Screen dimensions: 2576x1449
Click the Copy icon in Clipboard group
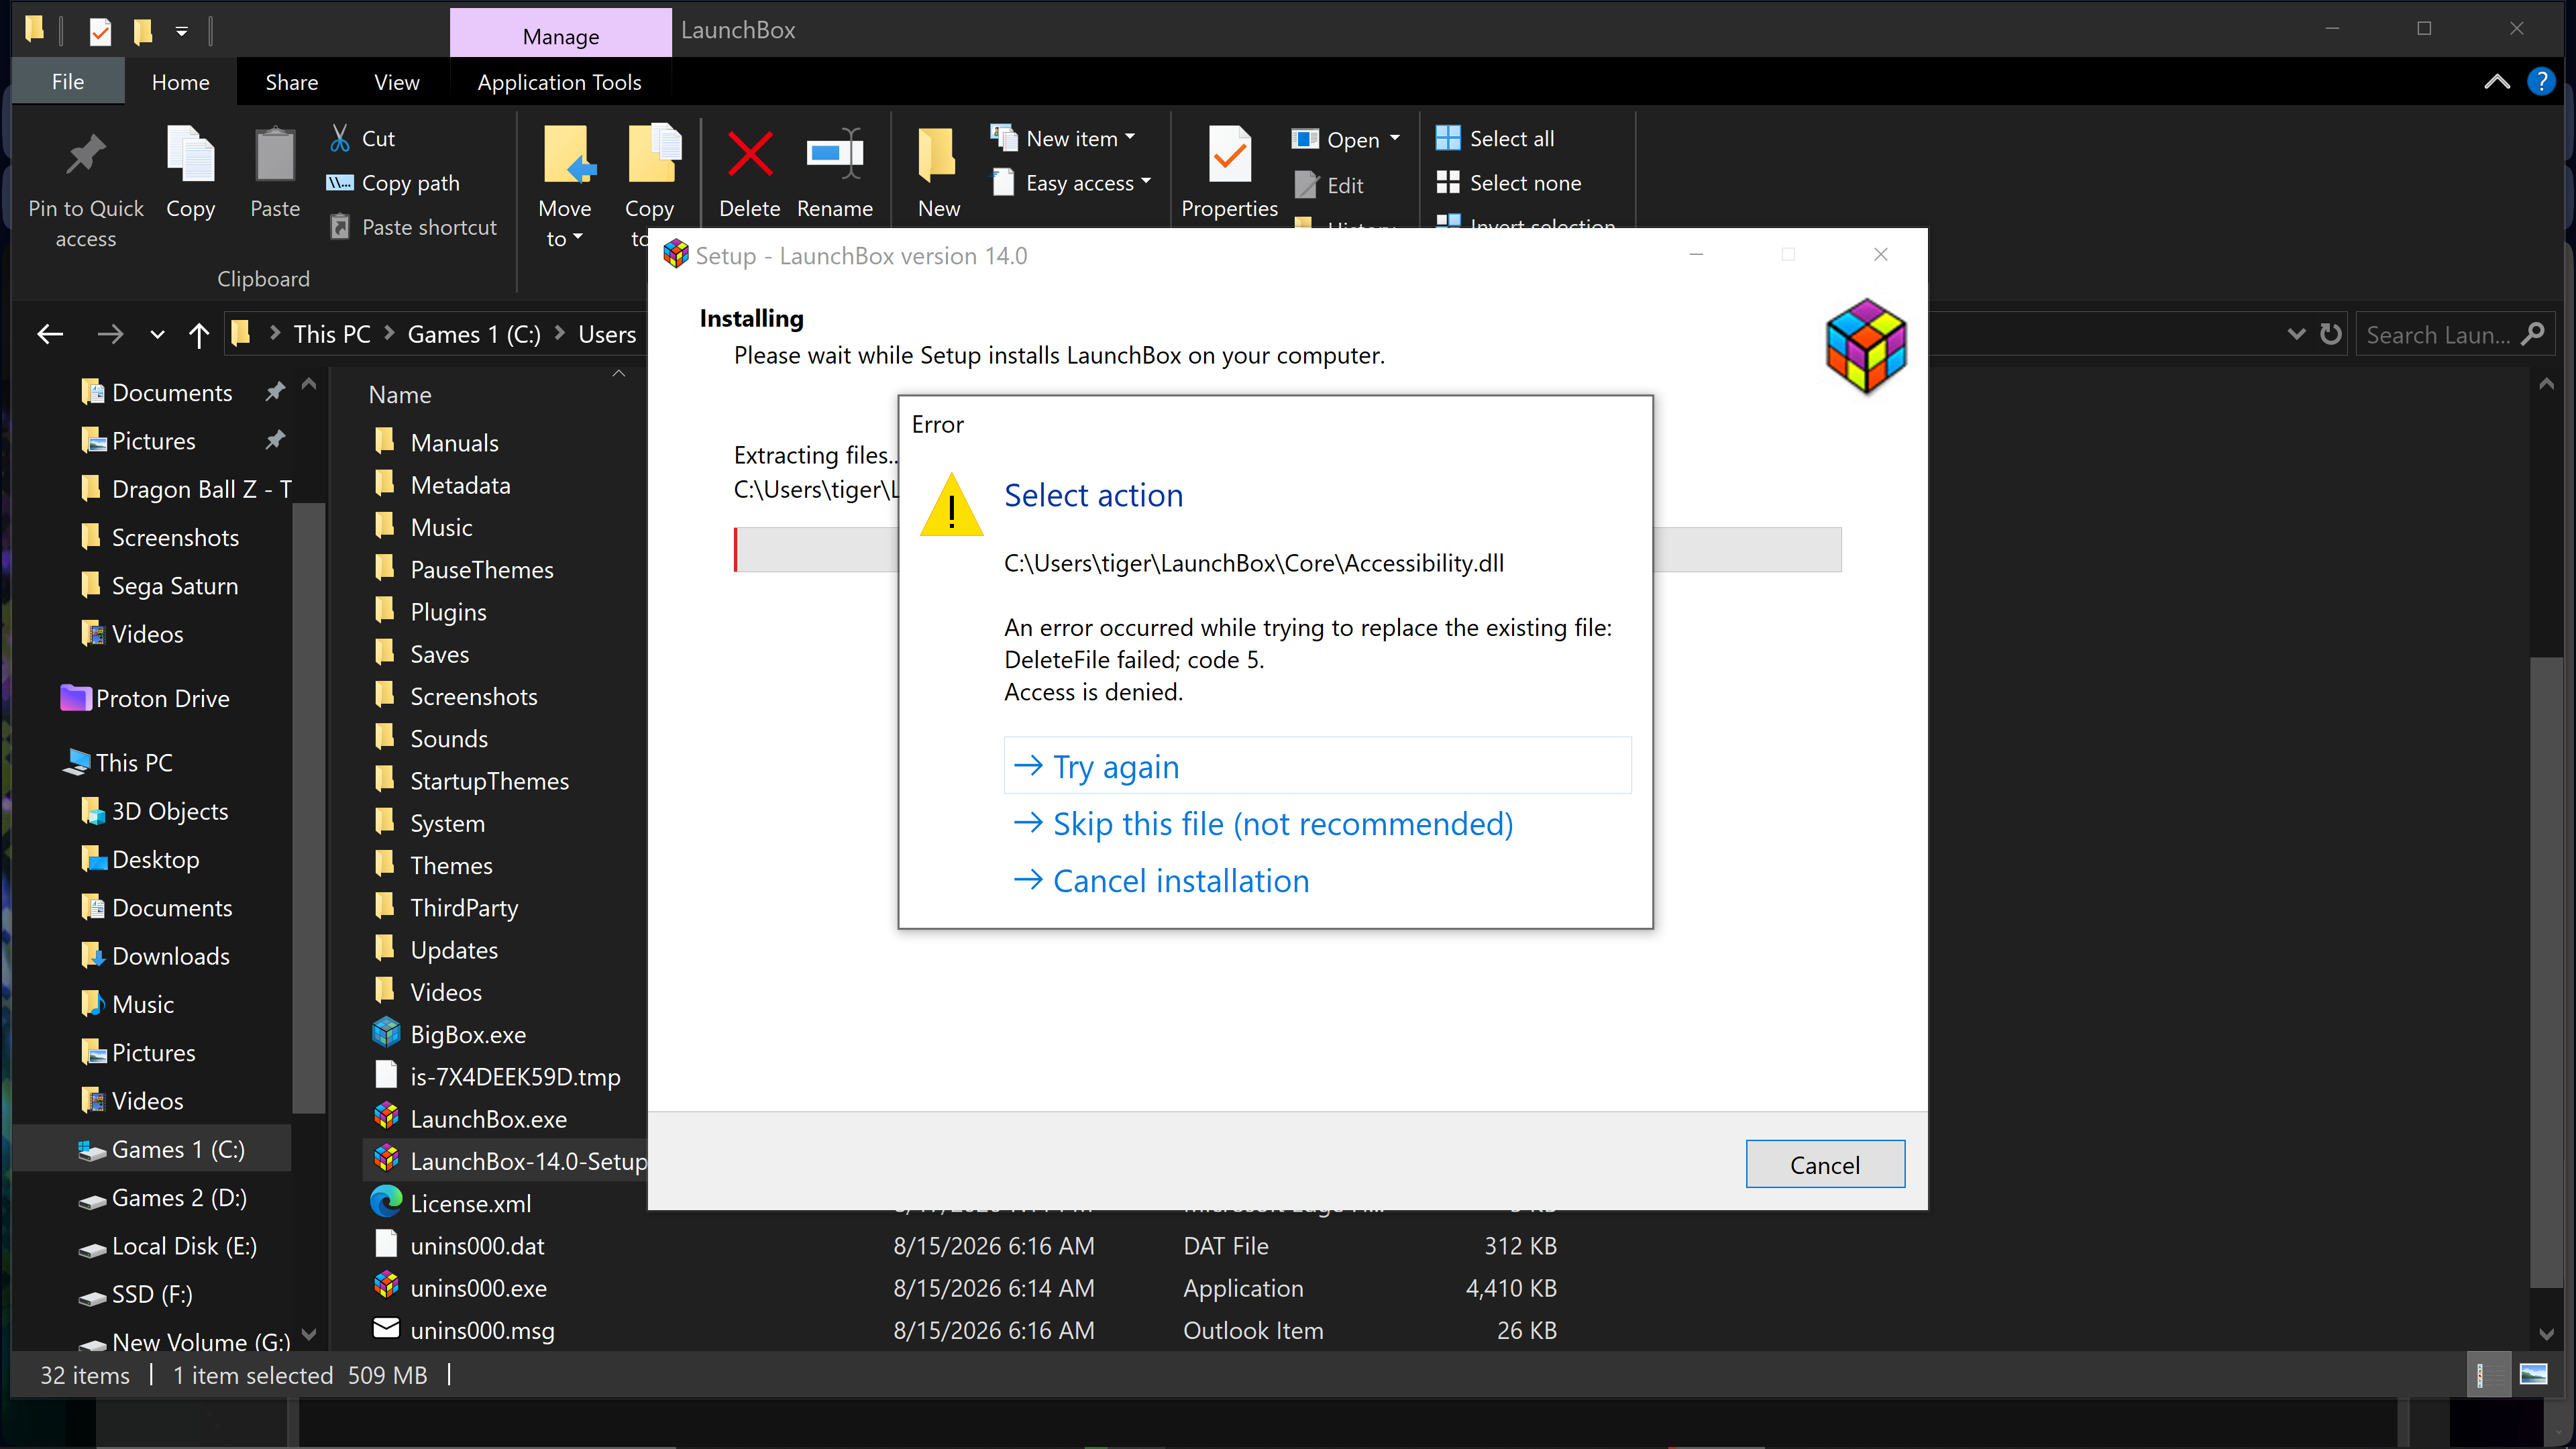[190, 155]
